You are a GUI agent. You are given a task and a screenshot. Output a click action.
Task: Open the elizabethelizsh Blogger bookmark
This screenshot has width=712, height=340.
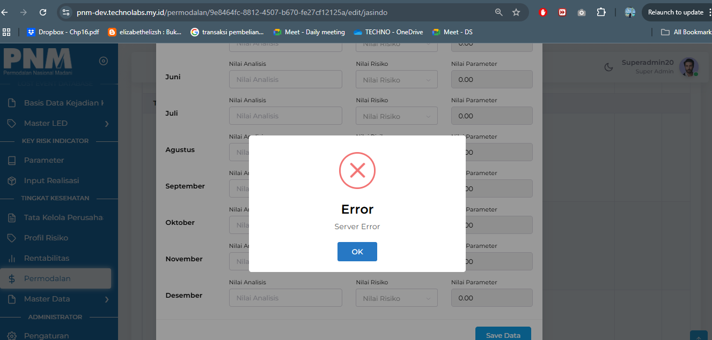(x=145, y=32)
